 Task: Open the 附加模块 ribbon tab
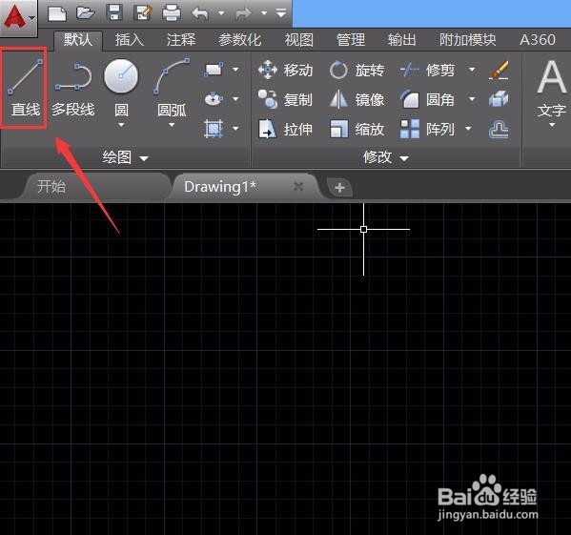pos(468,40)
